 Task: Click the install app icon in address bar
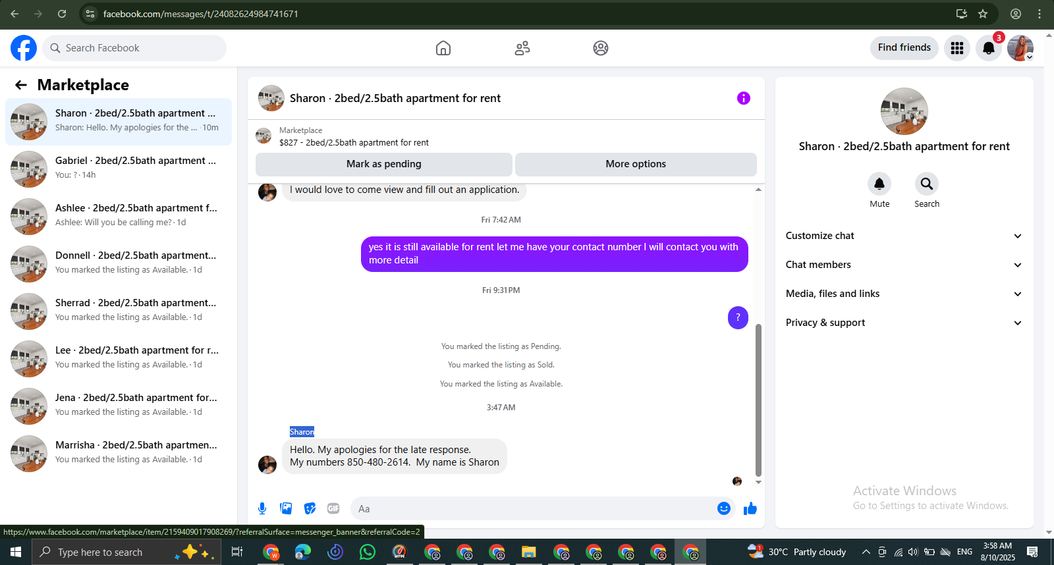[x=962, y=14]
